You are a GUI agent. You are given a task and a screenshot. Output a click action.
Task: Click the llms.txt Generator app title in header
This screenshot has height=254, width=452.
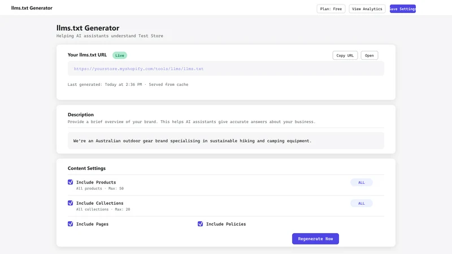point(32,8)
